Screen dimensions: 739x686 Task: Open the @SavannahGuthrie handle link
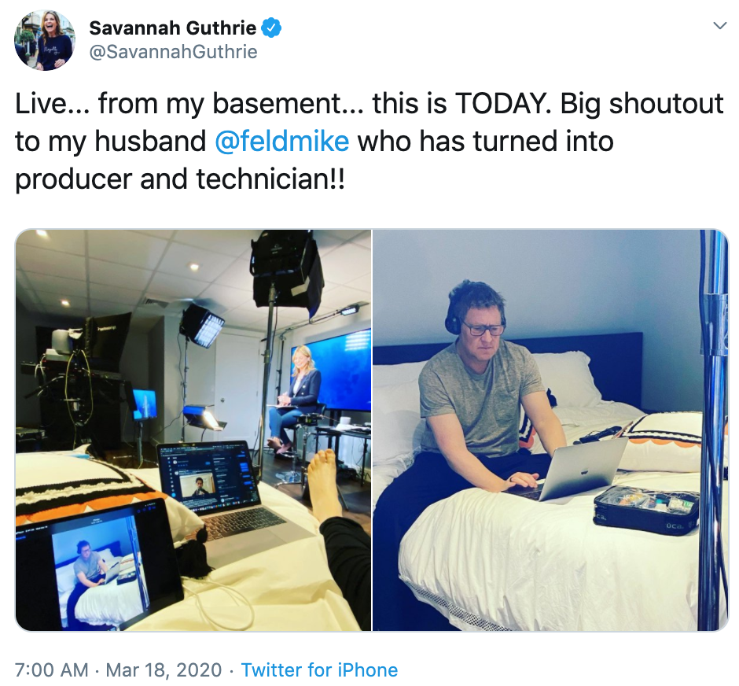click(x=173, y=52)
